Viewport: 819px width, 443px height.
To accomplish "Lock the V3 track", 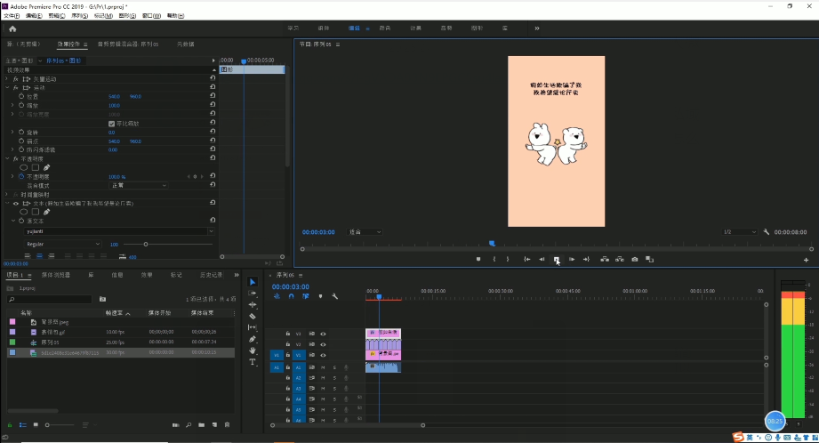I will [288, 334].
